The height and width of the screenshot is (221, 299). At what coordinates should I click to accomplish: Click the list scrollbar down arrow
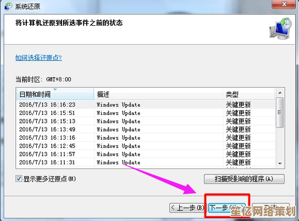point(280,164)
